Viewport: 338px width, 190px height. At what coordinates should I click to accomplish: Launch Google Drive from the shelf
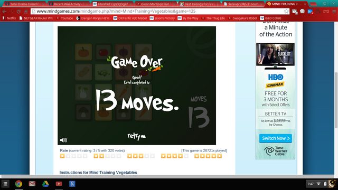click(45, 184)
